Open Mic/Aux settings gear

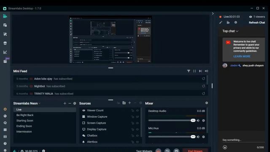(203, 137)
